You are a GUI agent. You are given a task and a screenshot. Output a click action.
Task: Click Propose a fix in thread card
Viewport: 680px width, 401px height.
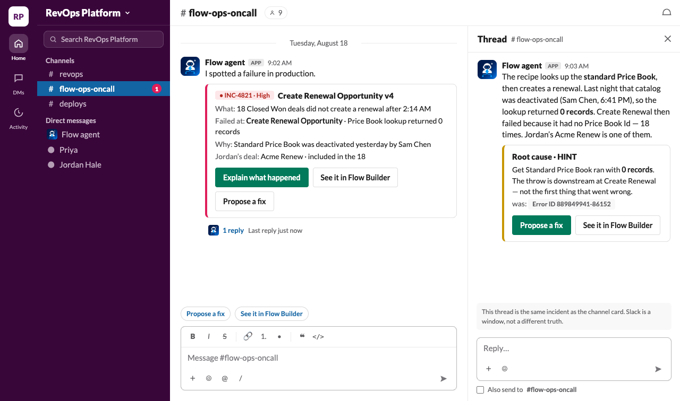click(541, 225)
